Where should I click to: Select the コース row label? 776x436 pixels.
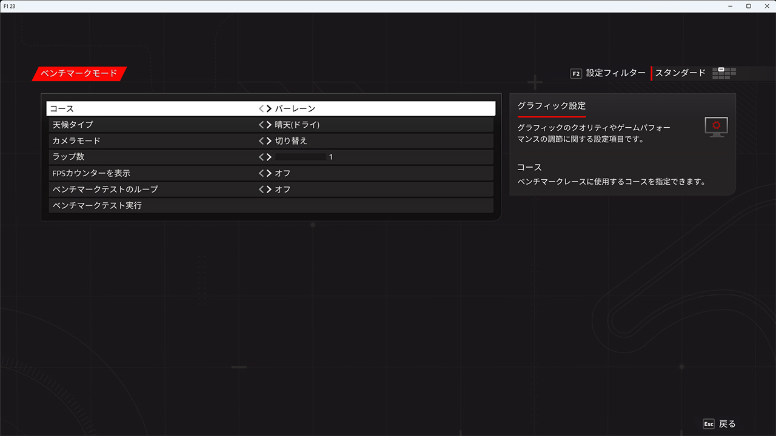pyautogui.click(x=62, y=109)
